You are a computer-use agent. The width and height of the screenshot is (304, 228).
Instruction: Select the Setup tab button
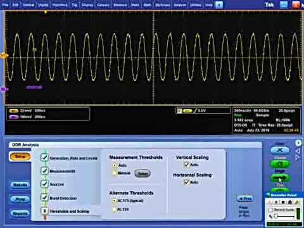(20, 156)
